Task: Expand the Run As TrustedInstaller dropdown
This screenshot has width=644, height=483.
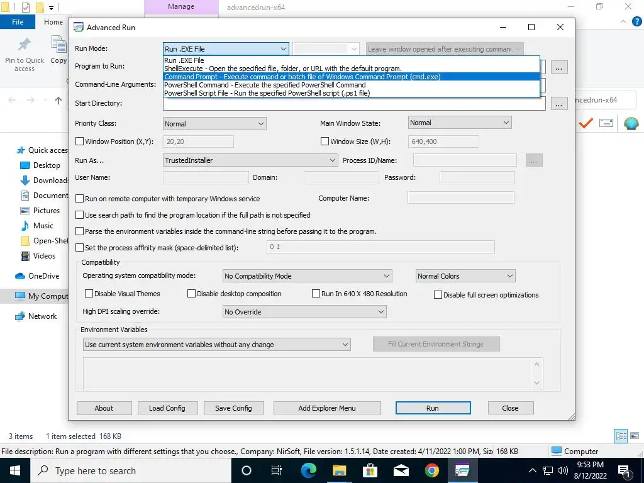Action: (x=250, y=160)
